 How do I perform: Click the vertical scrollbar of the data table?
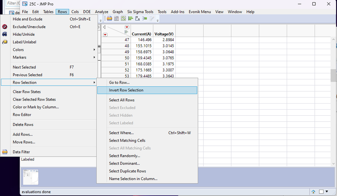point(333,76)
